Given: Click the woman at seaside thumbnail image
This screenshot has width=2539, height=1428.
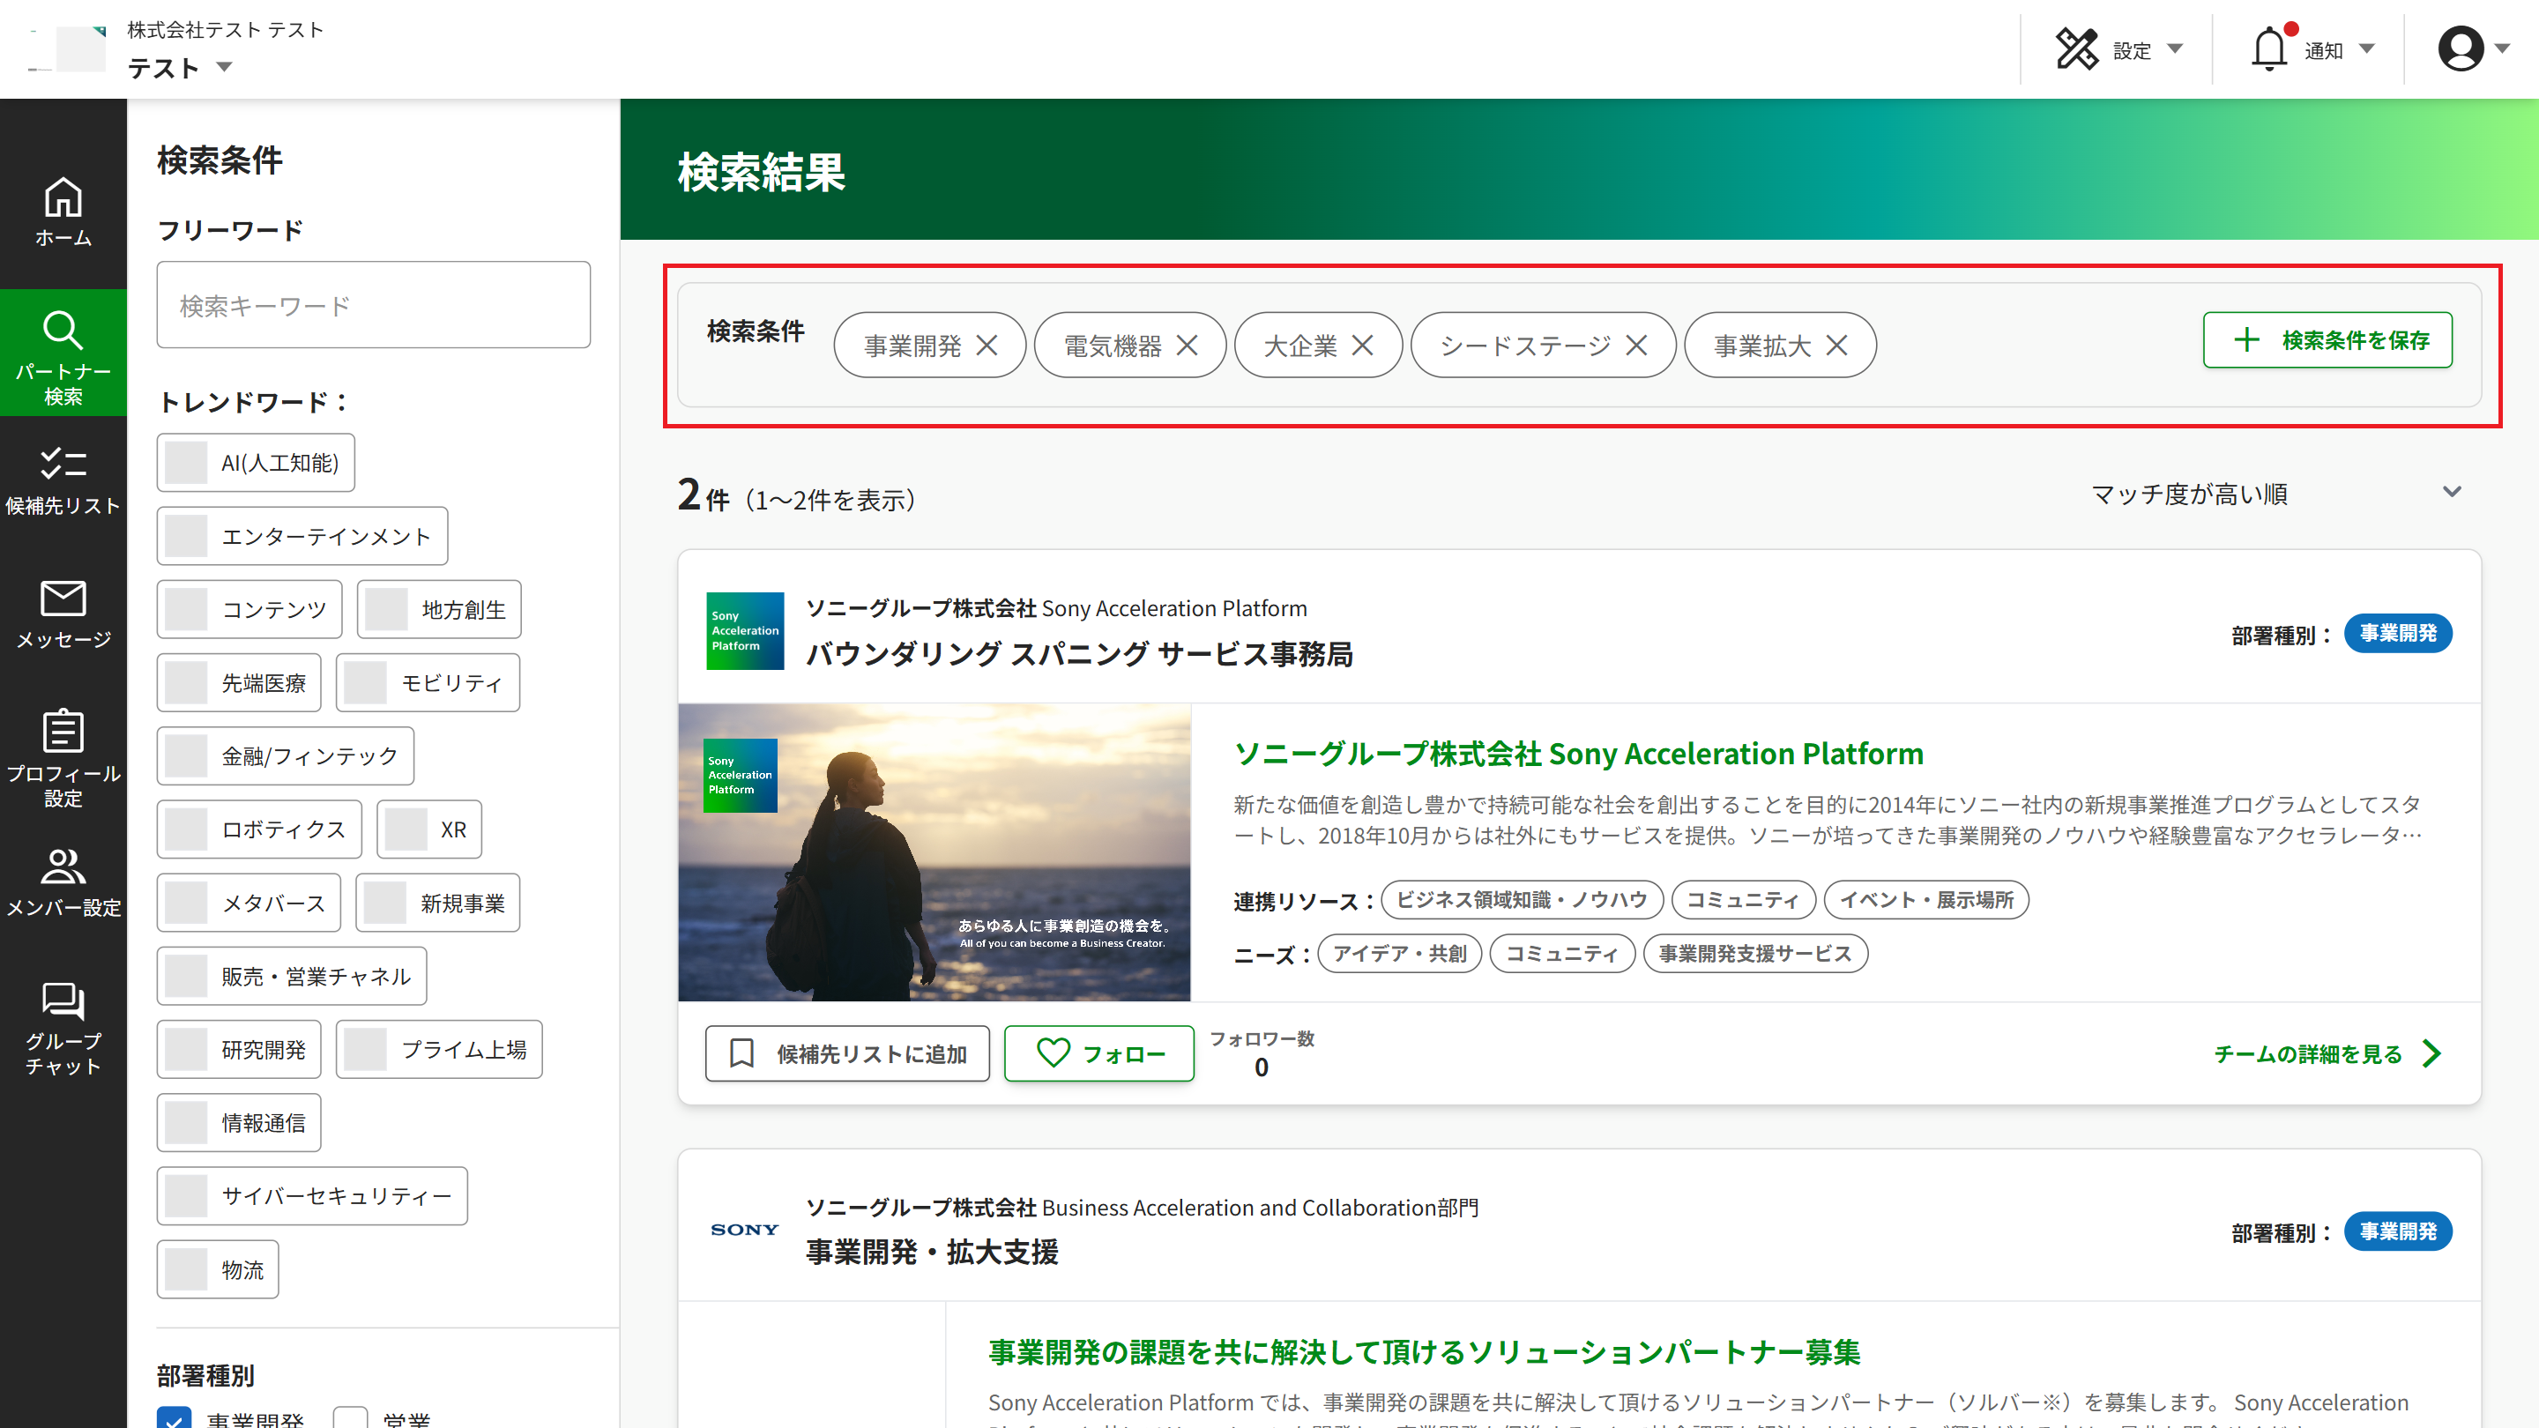Looking at the screenshot, I should 934,852.
